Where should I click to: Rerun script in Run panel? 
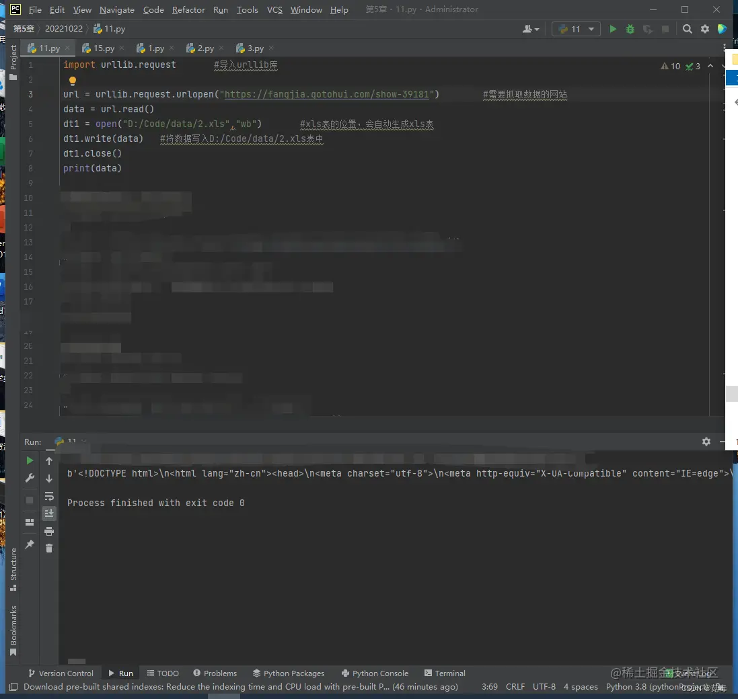pyautogui.click(x=30, y=460)
